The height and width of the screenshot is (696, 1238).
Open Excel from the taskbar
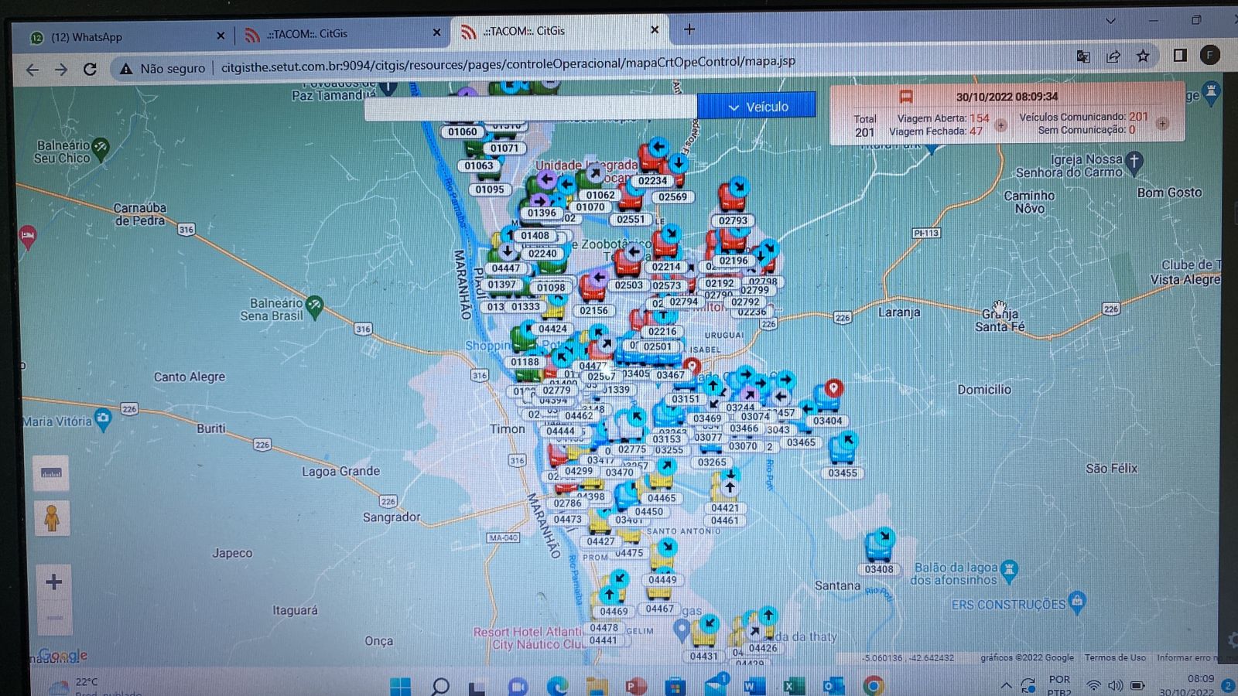click(x=793, y=686)
